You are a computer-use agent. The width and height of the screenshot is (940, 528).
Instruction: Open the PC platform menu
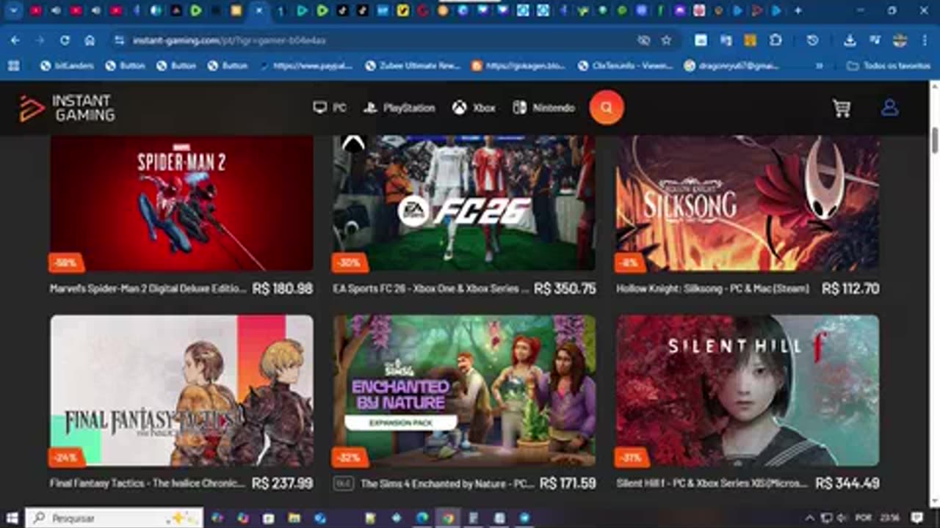tap(329, 108)
